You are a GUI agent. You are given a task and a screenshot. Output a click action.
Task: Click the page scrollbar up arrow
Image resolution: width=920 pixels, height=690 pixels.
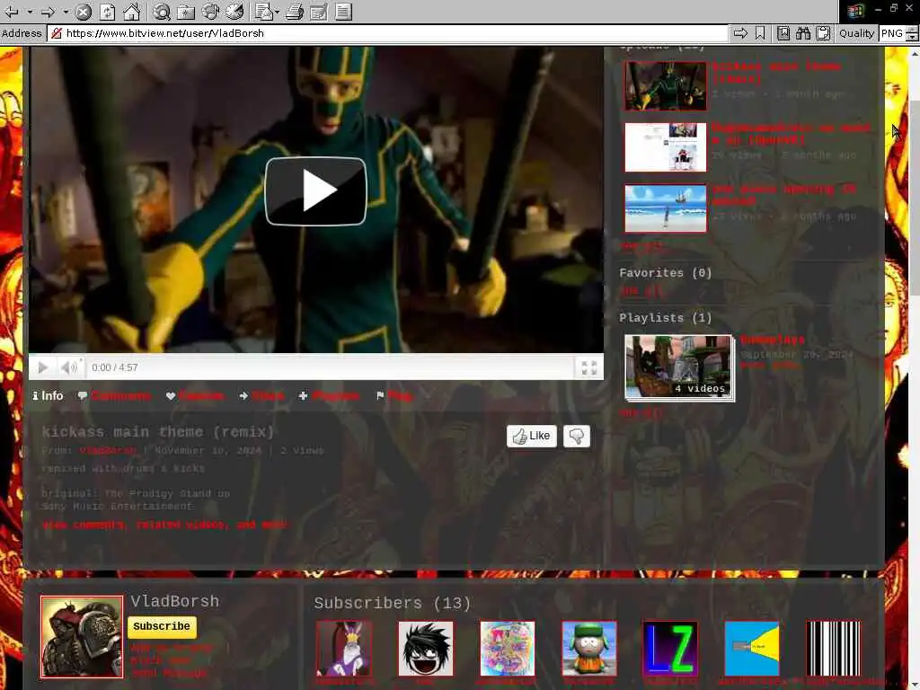coord(914,54)
